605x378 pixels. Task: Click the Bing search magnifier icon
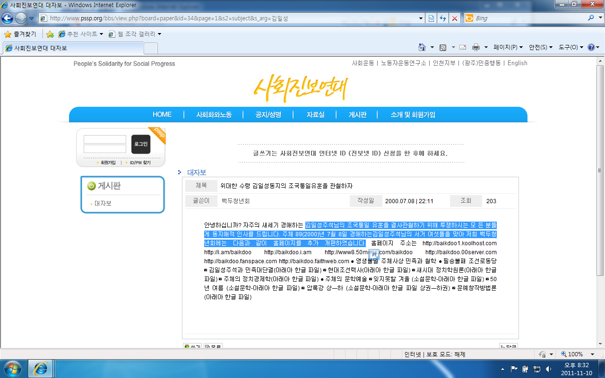pos(591,18)
